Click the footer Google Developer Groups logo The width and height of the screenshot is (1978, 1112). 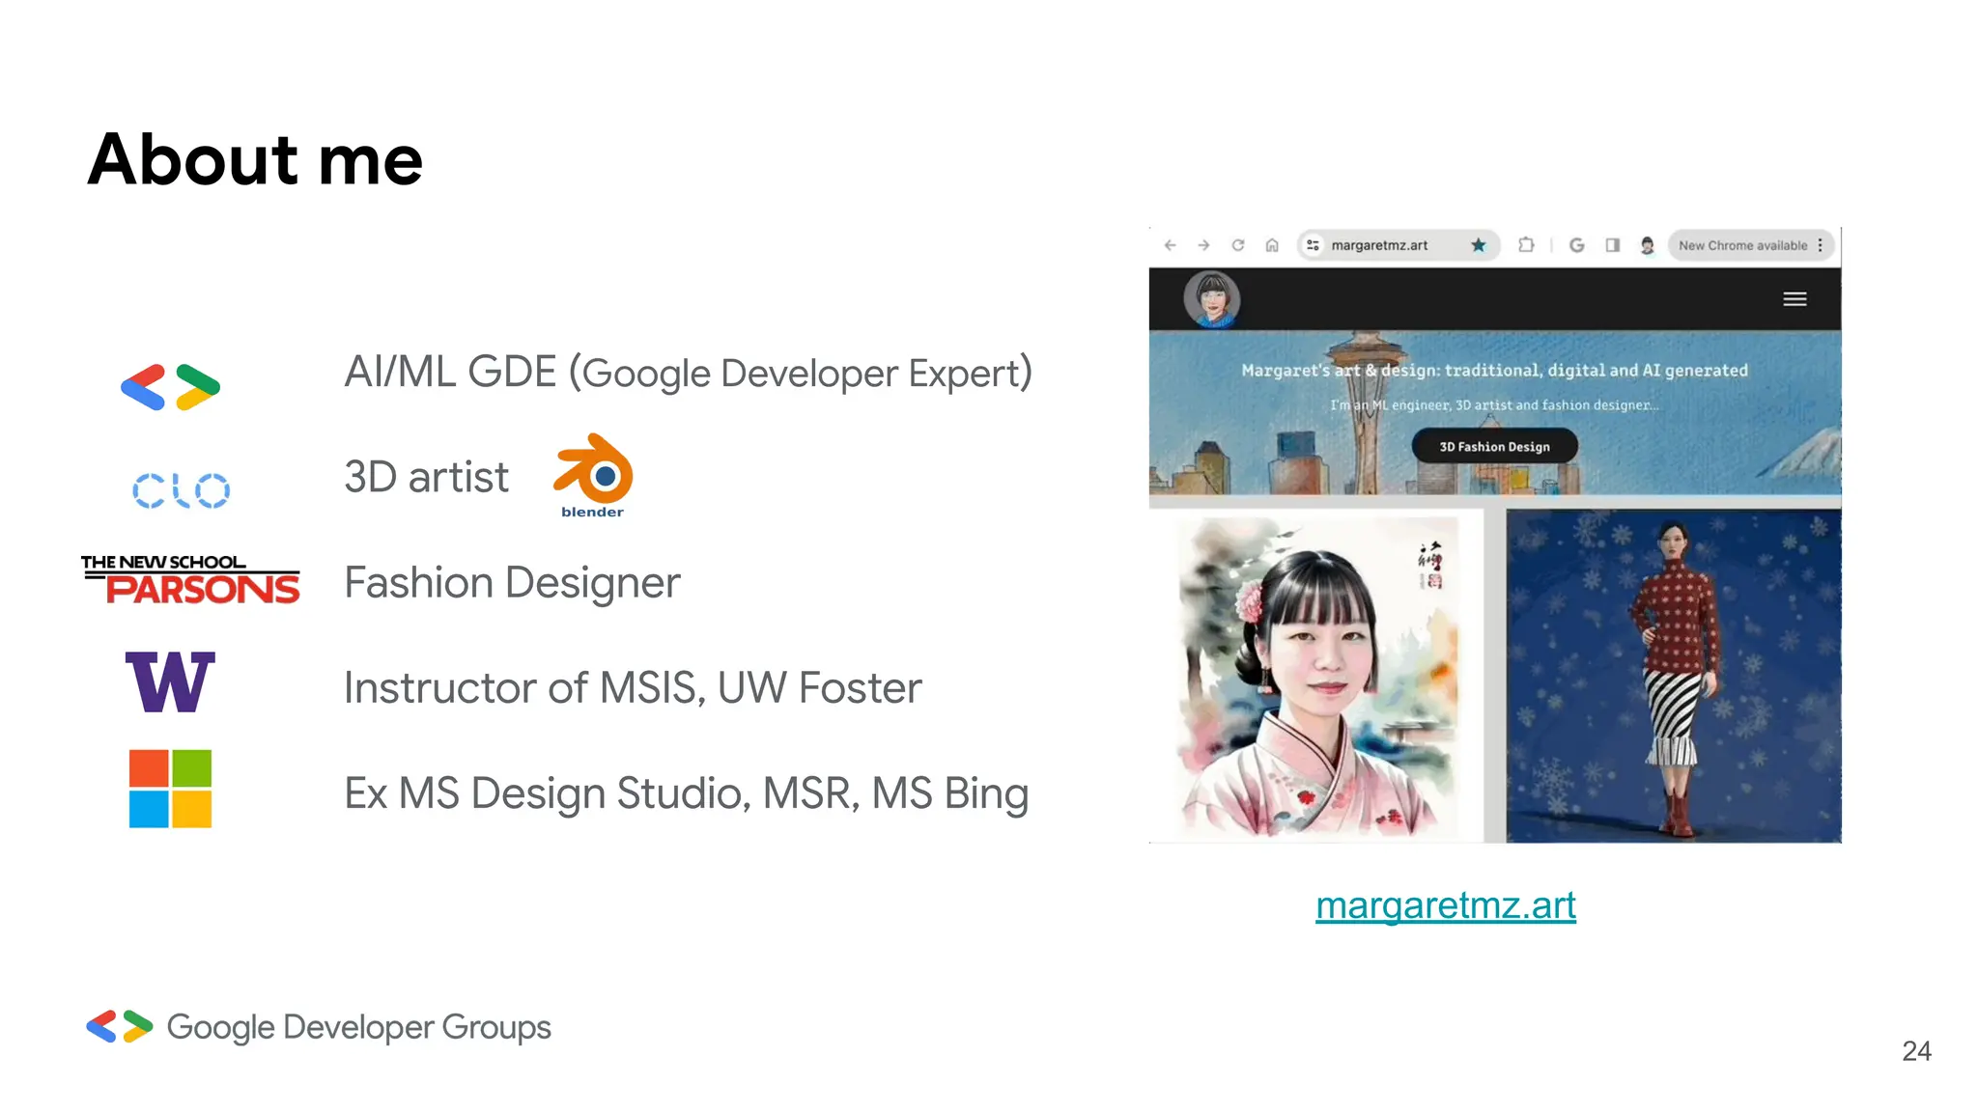pos(318,1027)
